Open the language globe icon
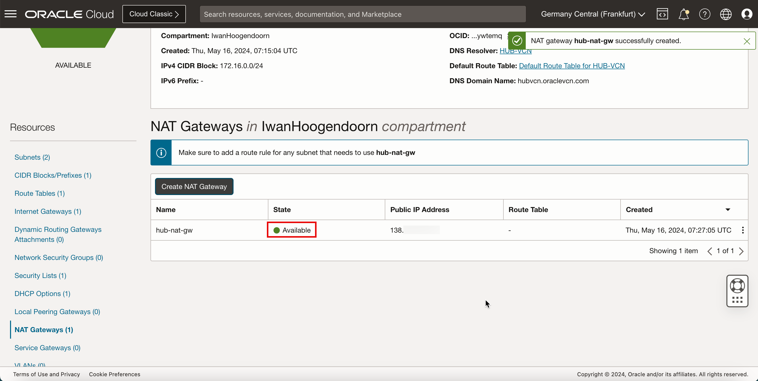 [x=726, y=14]
